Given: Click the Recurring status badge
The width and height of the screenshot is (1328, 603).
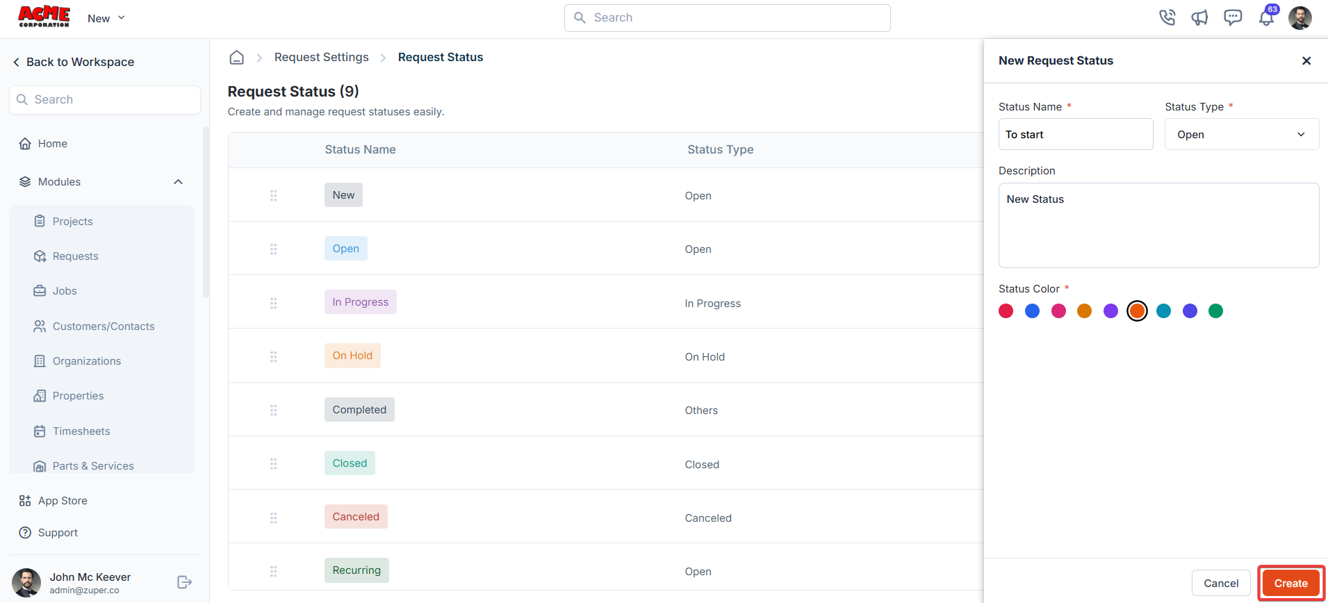Looking at the screenshot, I should 356,570.
